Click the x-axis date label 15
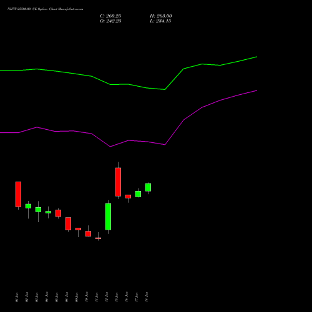 [117, 297]
